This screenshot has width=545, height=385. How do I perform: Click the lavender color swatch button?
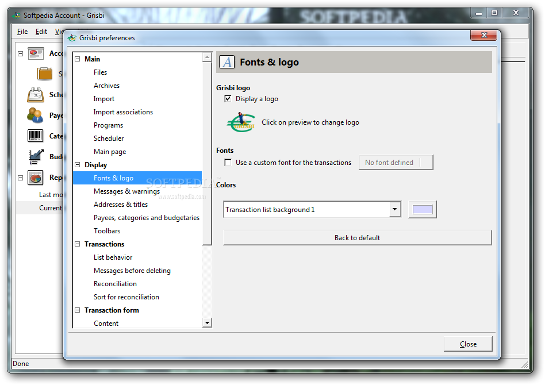point(423,209)
